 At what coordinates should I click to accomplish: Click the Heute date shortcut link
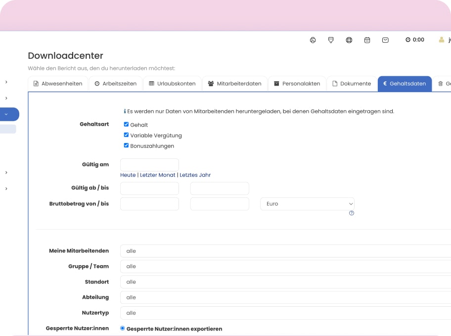(x=128, y=175)
